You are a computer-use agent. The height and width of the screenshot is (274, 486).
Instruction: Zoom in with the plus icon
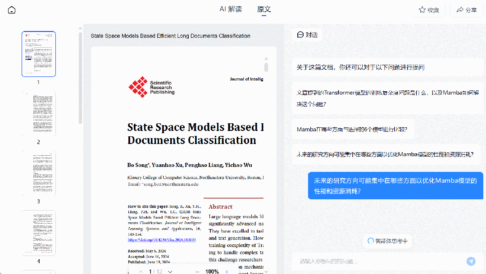(227, 271)
